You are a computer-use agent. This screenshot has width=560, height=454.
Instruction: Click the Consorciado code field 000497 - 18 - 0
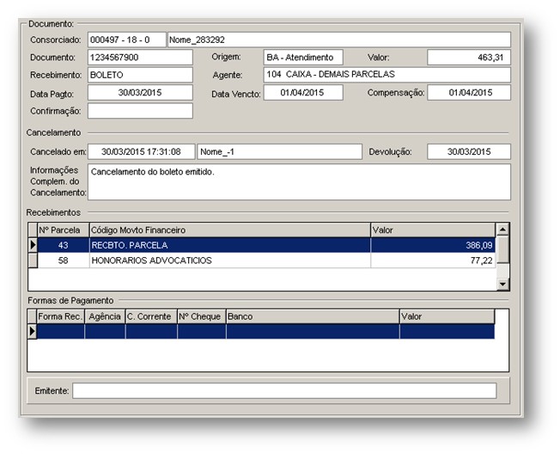(x=127, y=40)
